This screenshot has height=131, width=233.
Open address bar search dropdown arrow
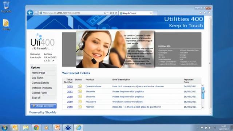tap(108, 13)
